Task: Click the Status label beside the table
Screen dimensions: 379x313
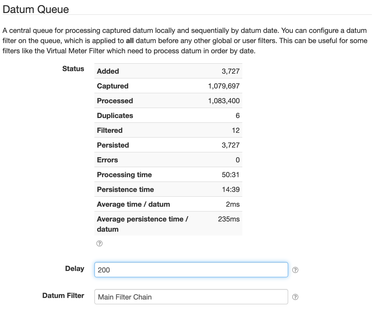Action: [73, 69]
